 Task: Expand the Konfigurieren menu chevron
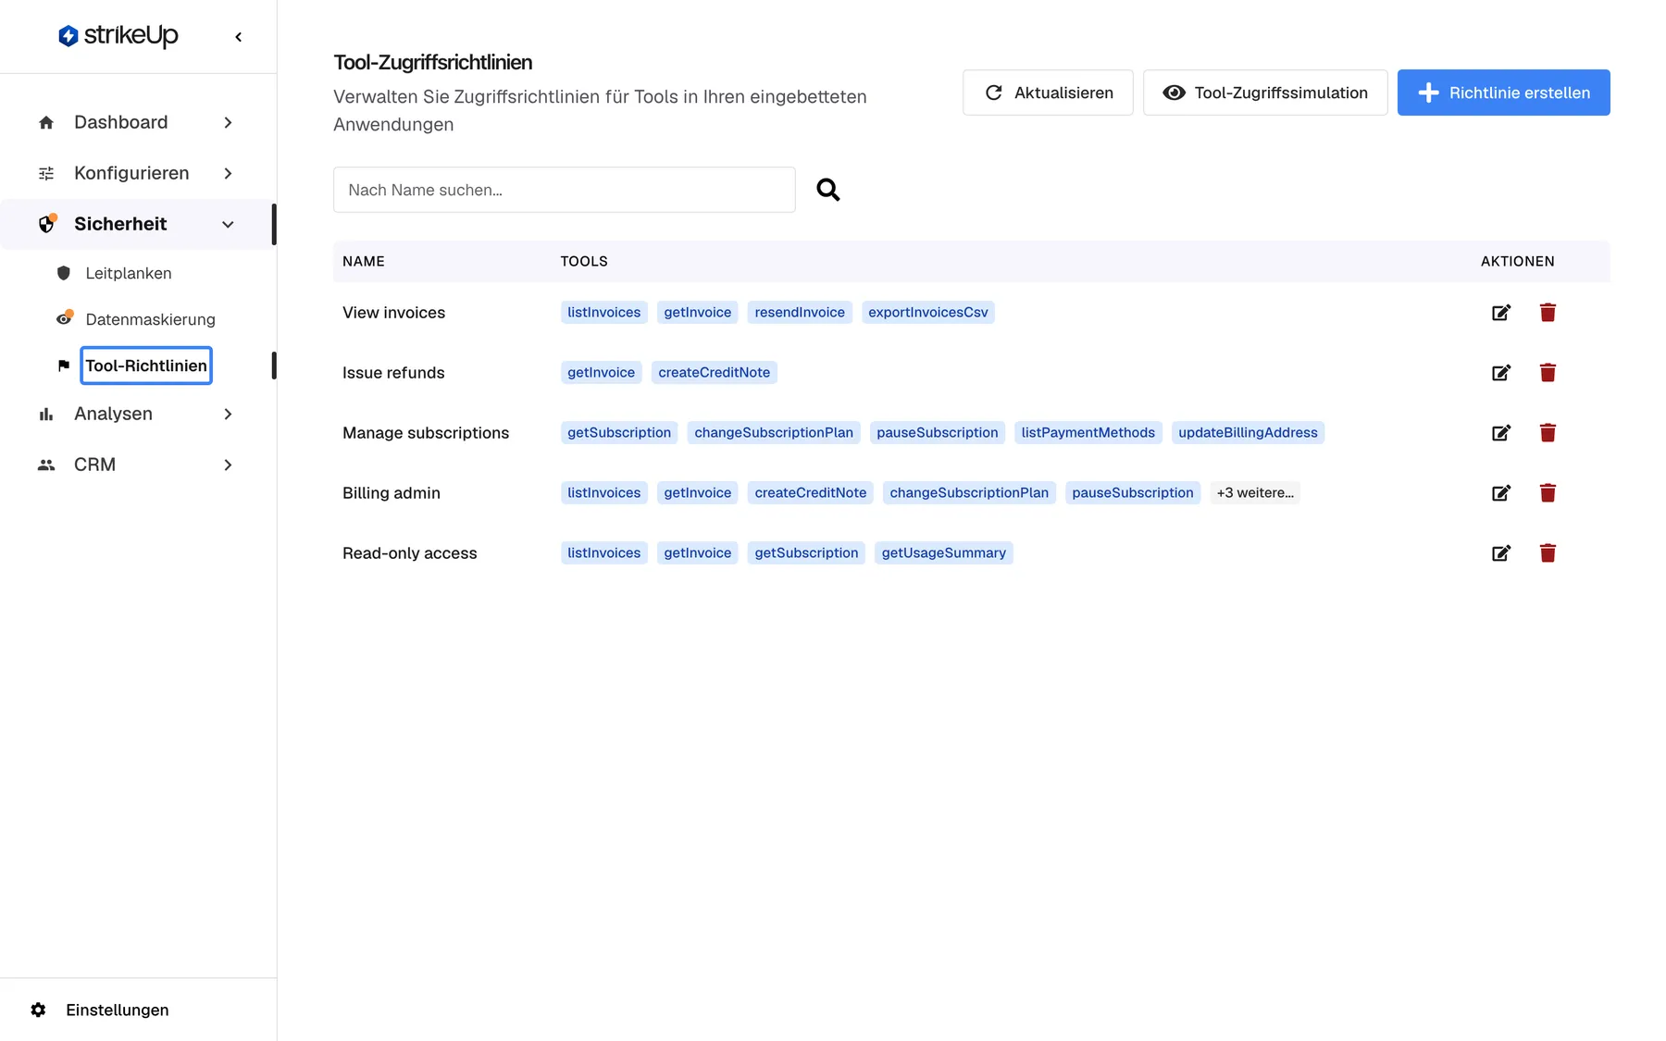point(228,173)
